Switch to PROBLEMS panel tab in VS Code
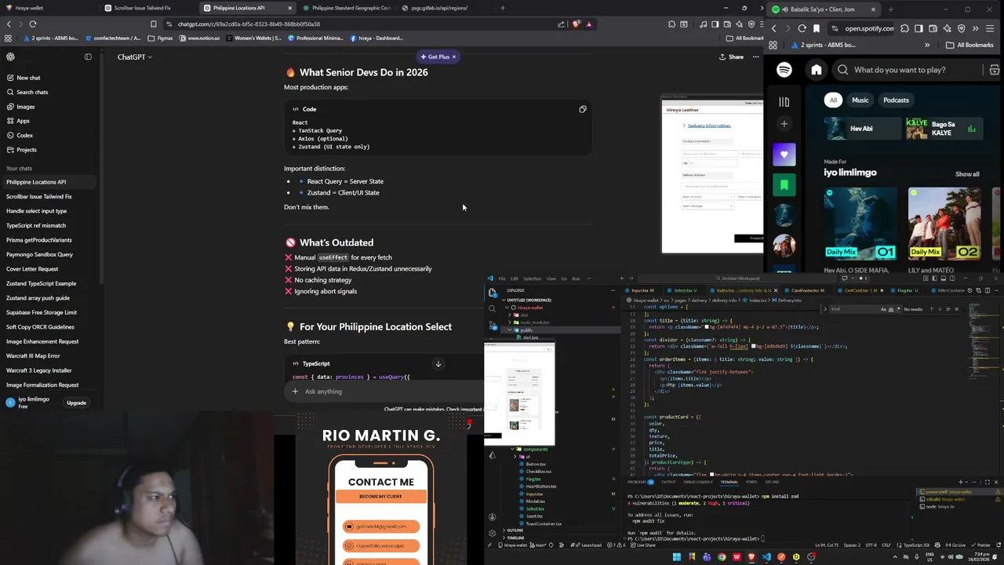This screenshot has height=565, width=1004. click(x=640, y=482)
